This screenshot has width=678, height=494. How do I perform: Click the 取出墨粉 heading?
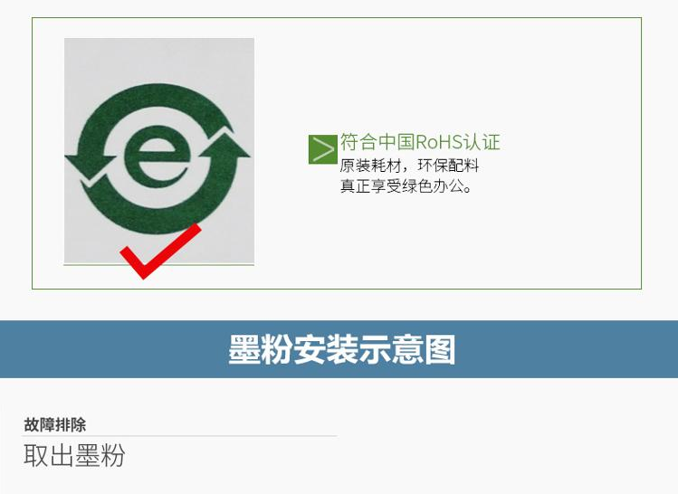74,455
